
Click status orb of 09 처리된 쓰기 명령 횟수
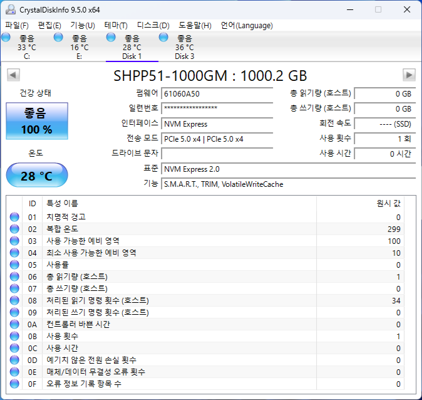pyautogui.click(x=14, y=312)
